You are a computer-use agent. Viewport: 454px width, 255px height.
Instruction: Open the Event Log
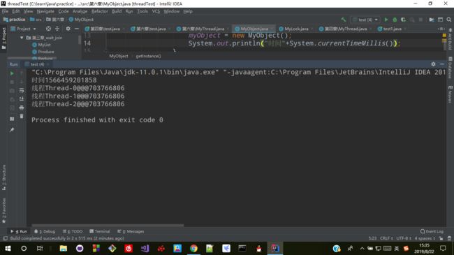tap(432, 231)
